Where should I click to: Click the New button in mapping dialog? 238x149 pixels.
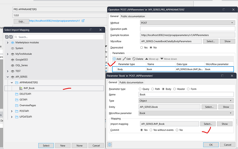click(63, 145)
